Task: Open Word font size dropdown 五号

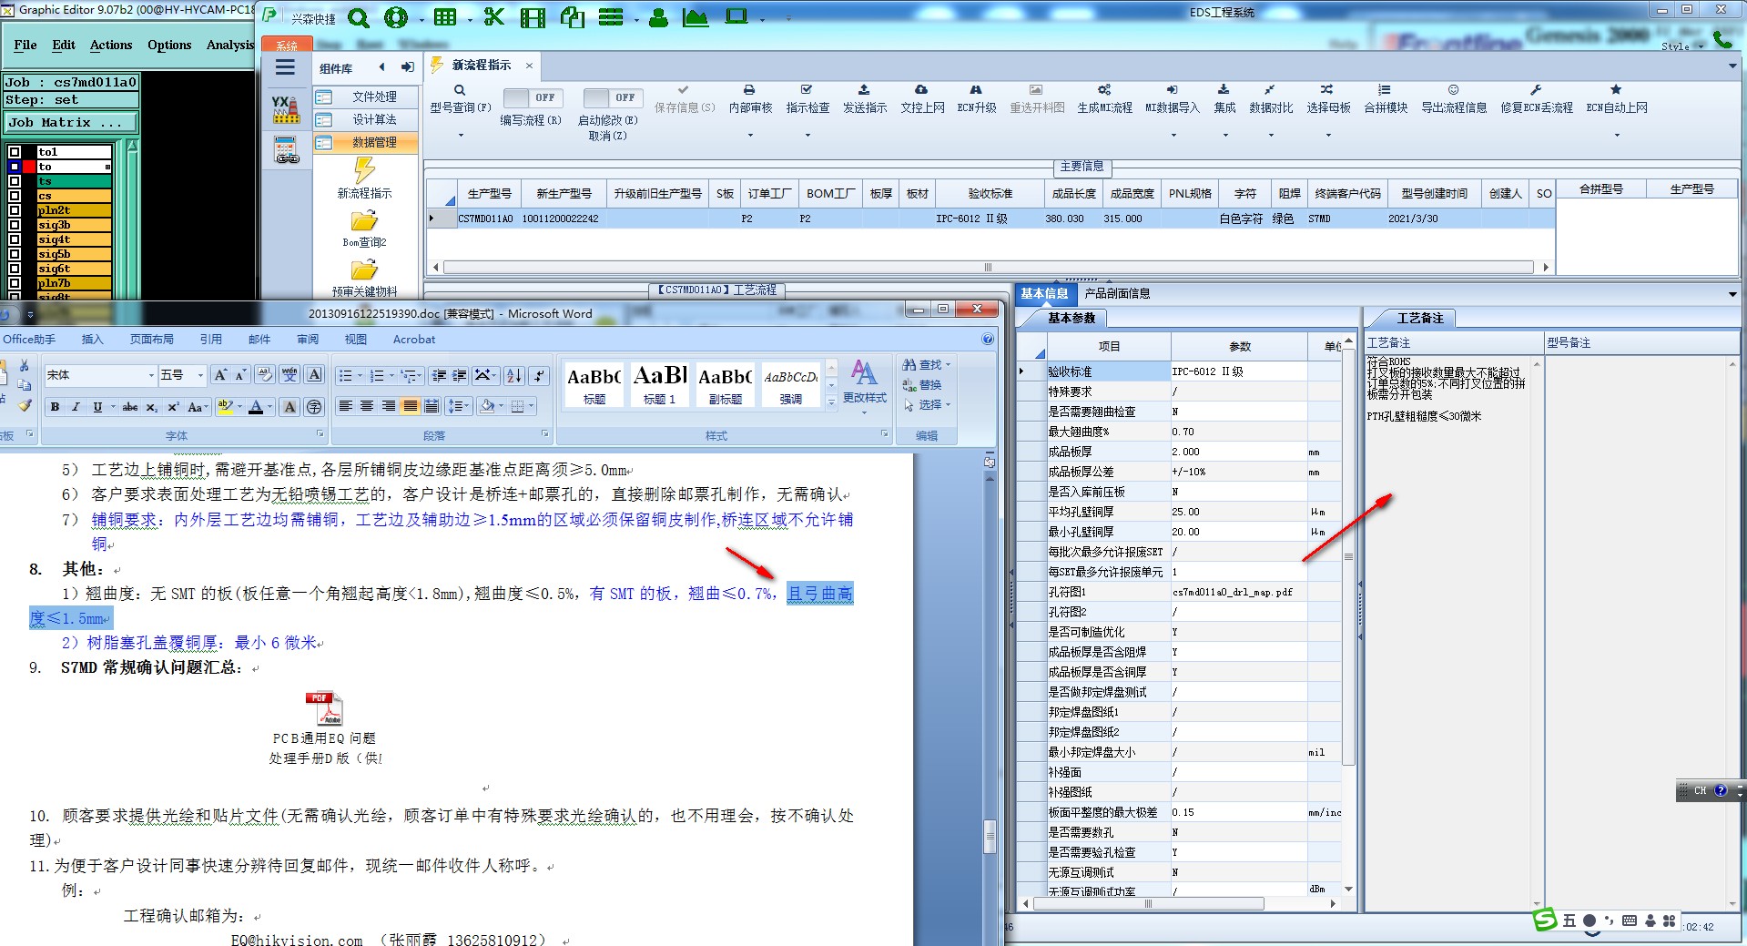Action: coord(200,375)
